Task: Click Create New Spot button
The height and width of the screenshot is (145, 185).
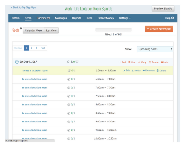Action: tap(159, 29)
